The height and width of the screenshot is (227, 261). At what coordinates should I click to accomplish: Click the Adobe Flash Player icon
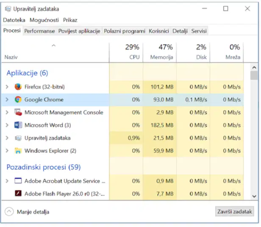coord(18,194)
